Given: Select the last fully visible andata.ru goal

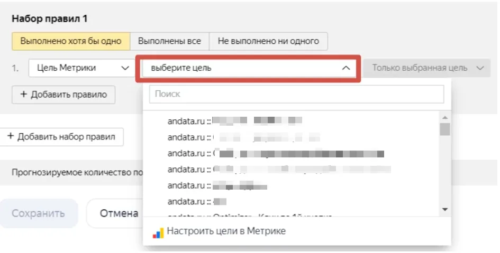Looking at the screenshot, I should tap(197, 201).
